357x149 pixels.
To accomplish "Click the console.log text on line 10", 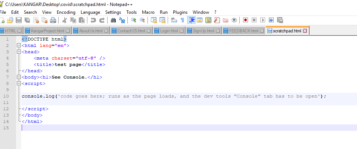I will click(38, 96).
